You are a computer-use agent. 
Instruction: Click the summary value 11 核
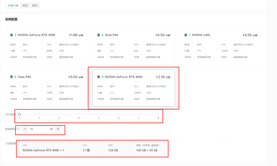[86, 150]
